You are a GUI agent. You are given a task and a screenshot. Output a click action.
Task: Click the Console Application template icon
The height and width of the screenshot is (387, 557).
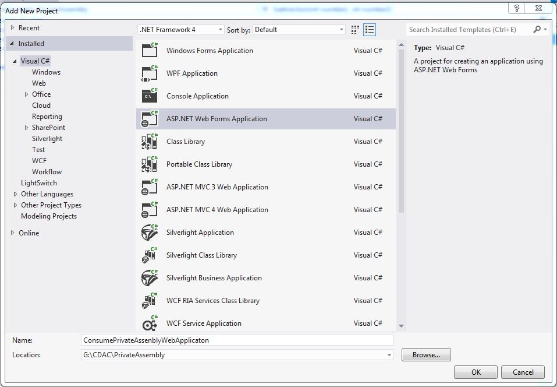(x=150, y=96)
